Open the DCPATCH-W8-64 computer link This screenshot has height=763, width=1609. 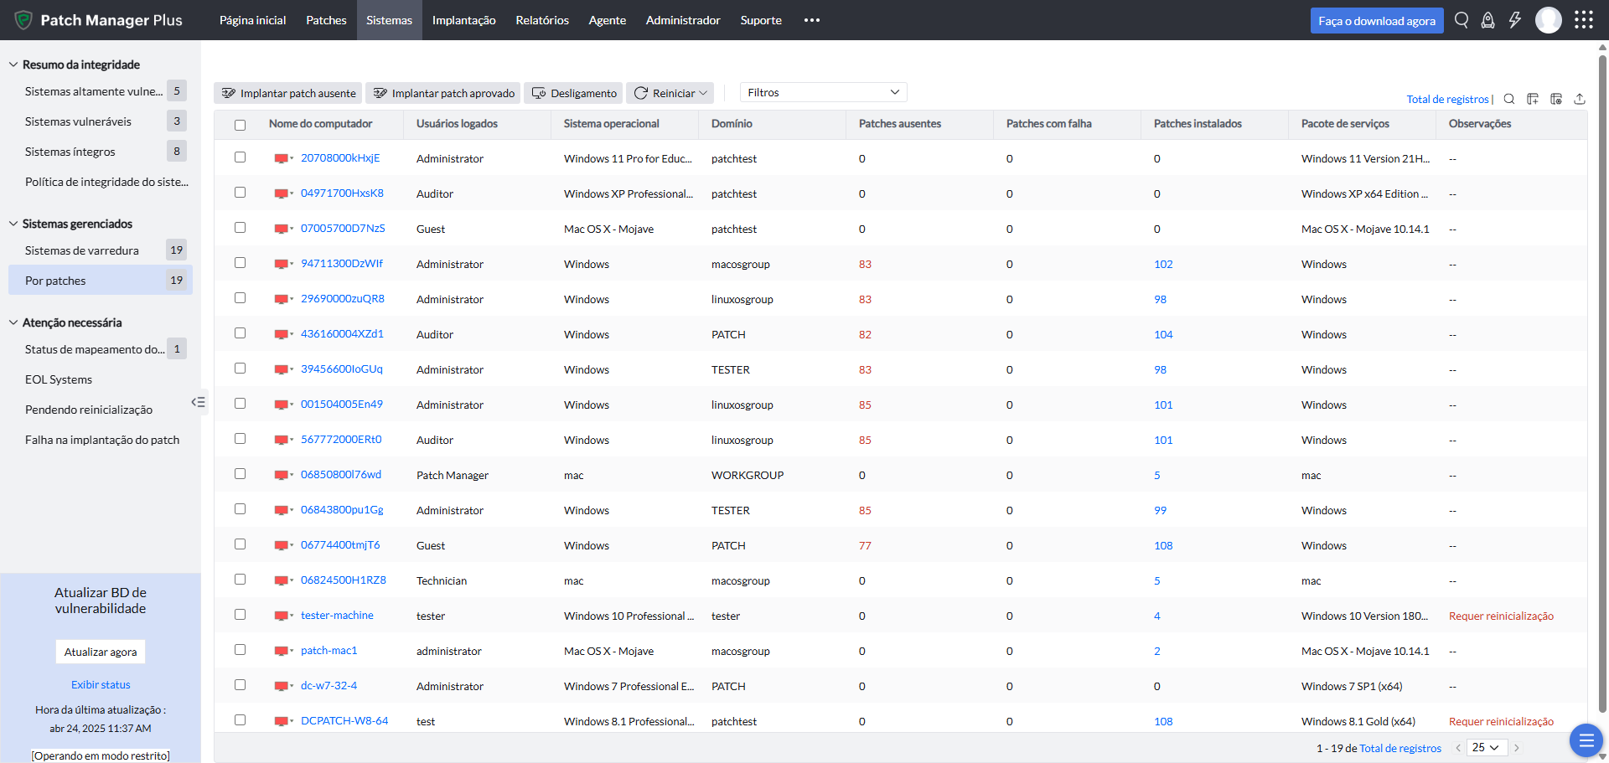click(344, 720)
